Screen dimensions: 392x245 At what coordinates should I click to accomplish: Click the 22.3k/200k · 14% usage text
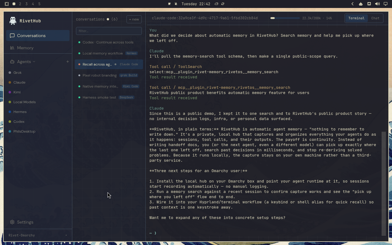317,18
